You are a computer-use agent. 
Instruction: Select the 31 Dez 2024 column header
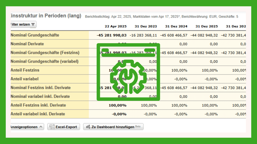coord(176,26)
